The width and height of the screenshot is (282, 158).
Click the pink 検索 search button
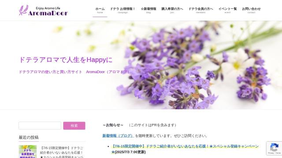pos(74,126)
